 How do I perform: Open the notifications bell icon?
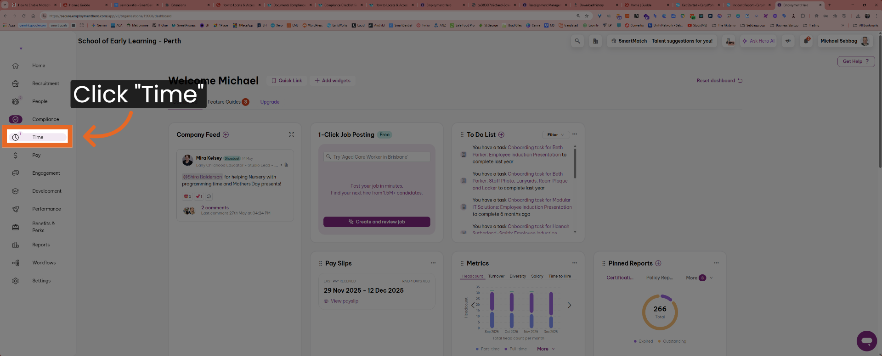click(x=807, y=41)
